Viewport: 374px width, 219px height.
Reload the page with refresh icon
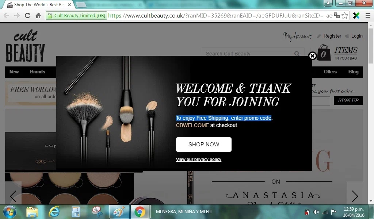27,15
